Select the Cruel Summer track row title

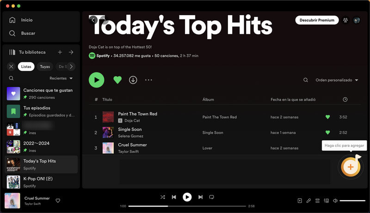tap(132, 145)
